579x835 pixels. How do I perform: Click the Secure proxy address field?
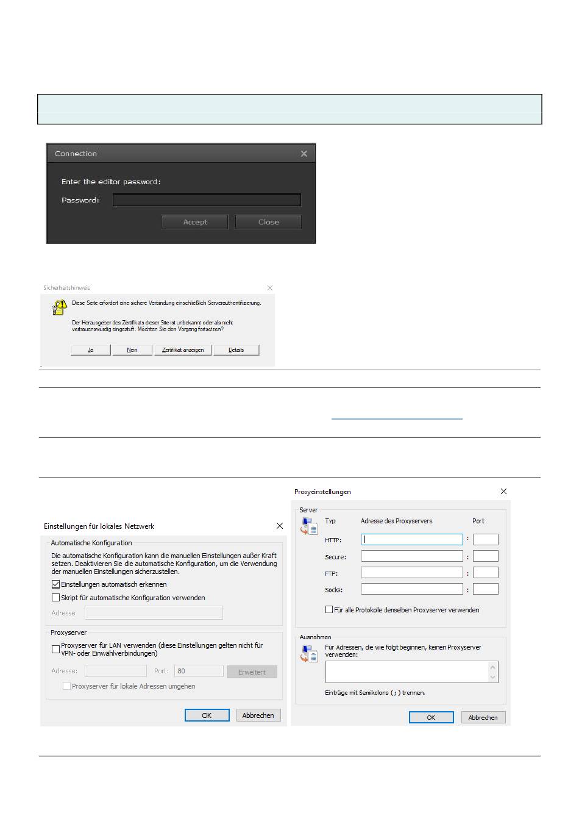(x=412, y=556)
